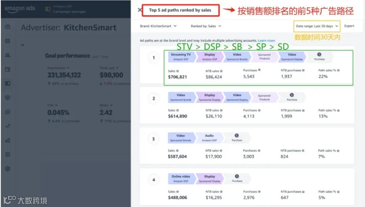The image size is (365, 207).
Task: Click the $488,006 sales value
Action: (x=177, y=198)
